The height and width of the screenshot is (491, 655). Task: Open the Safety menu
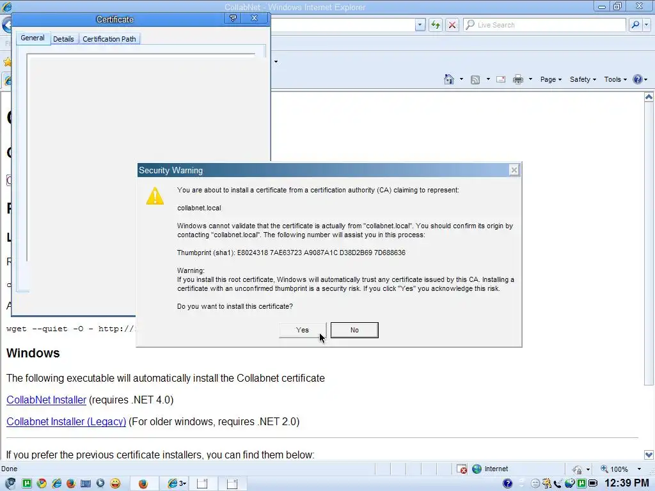(x=583, y=79)
